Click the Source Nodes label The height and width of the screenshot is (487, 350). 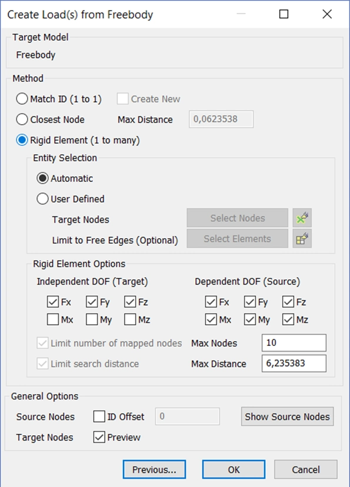(x=45, y=416)
